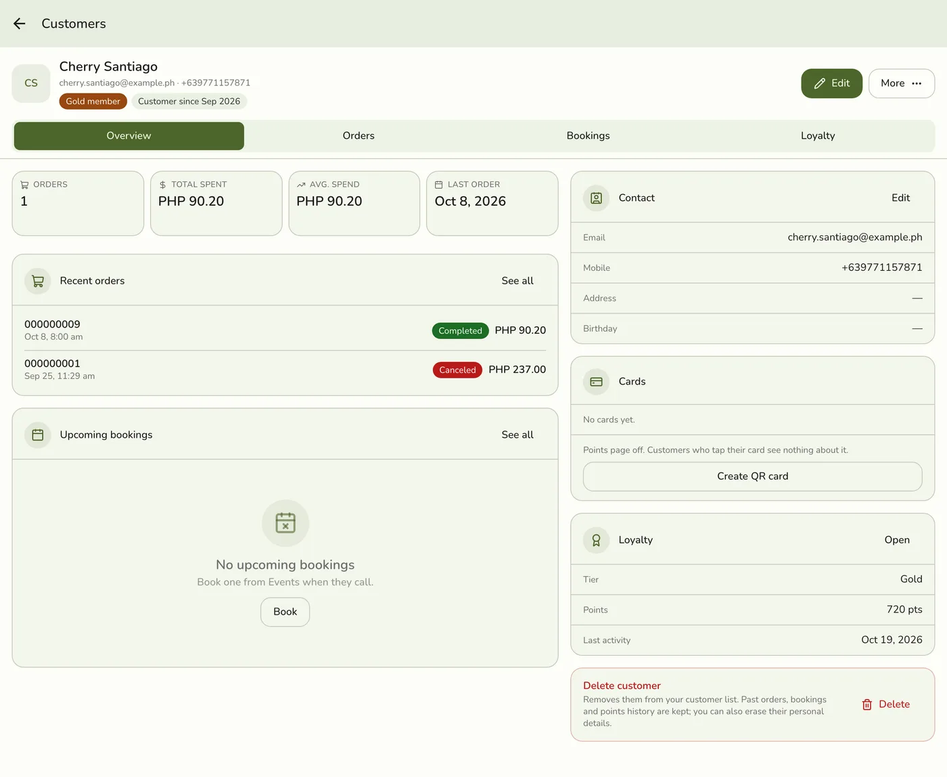Click the Cherry Santiago name heading
This screenshot has width=947, height=777.
coord(108,66)
